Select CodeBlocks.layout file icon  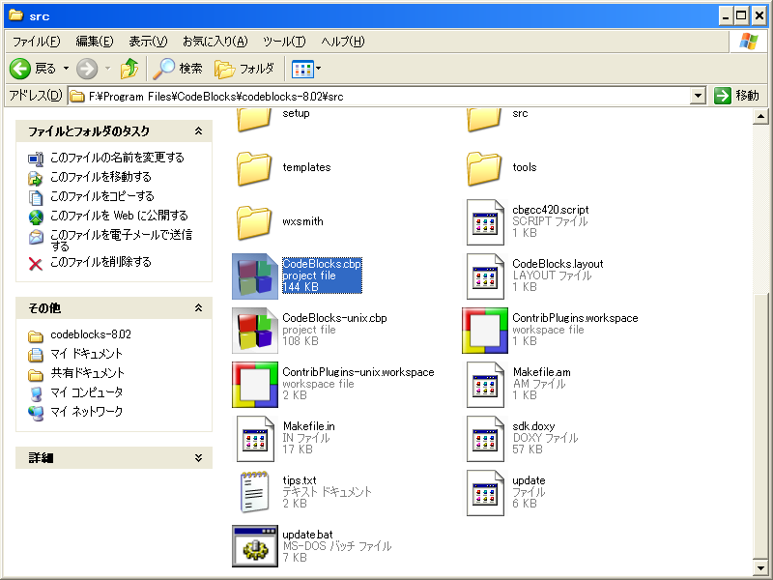(x=485, y=276)
